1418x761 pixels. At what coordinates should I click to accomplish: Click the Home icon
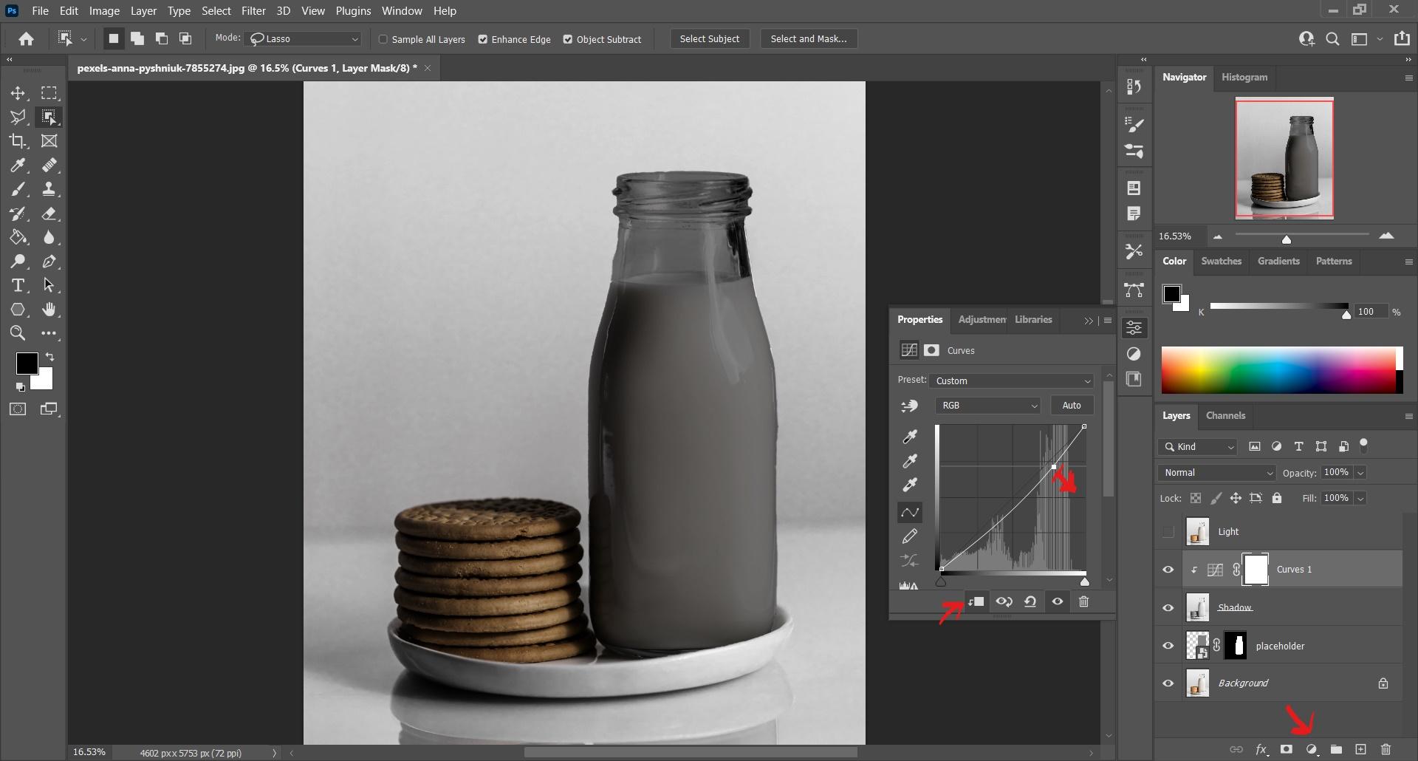click(27, 39)
